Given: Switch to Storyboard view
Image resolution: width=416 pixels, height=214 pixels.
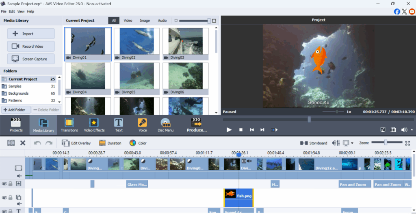Looking at the screenshot, I should tap(314, 143).
